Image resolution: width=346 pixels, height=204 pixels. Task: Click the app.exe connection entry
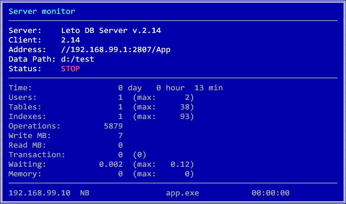point(182,193)
